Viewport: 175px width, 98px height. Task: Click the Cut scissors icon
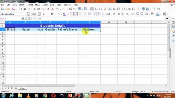tap(34, 9)
